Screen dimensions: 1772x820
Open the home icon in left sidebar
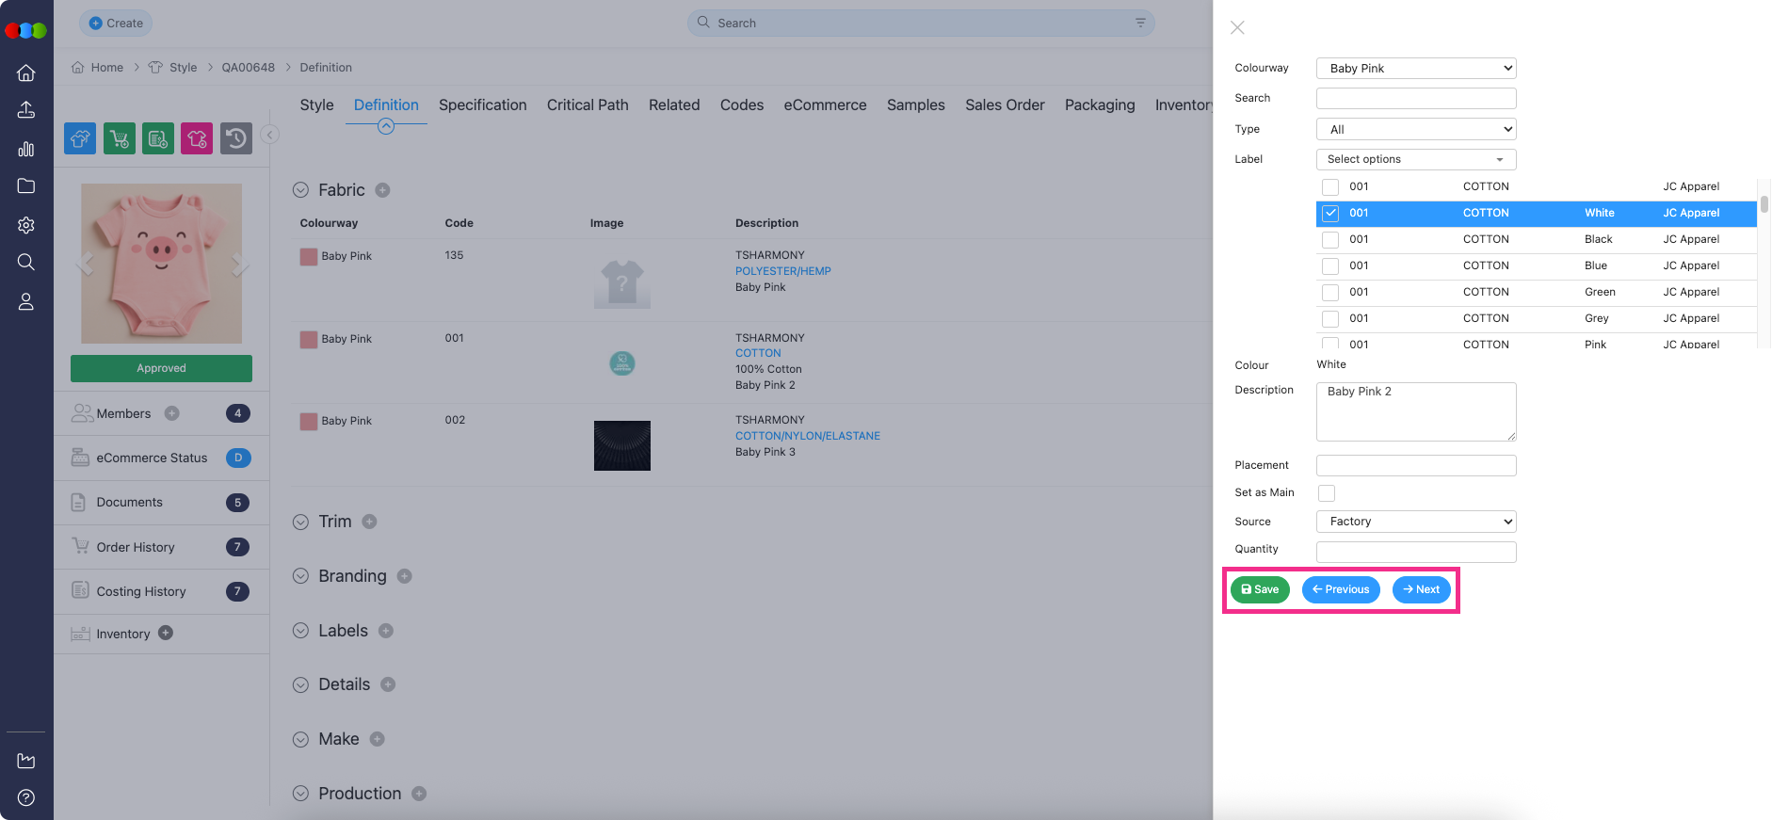pos(26,72)
